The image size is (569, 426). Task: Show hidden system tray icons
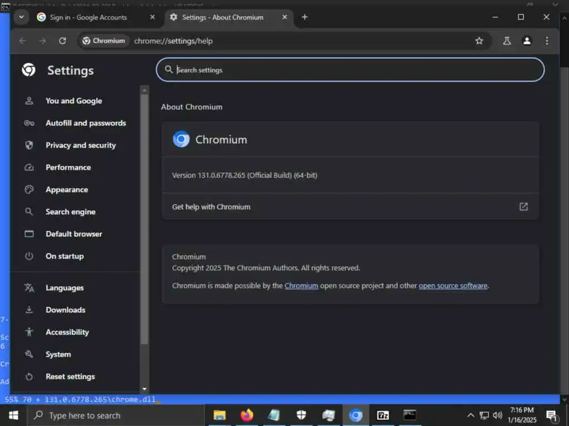(x=471, y=415)
